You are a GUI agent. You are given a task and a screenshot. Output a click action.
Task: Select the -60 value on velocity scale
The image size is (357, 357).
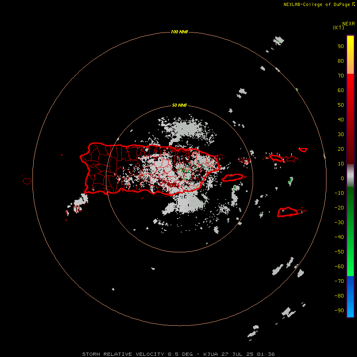pyautogui.click(x=339, y=267)
